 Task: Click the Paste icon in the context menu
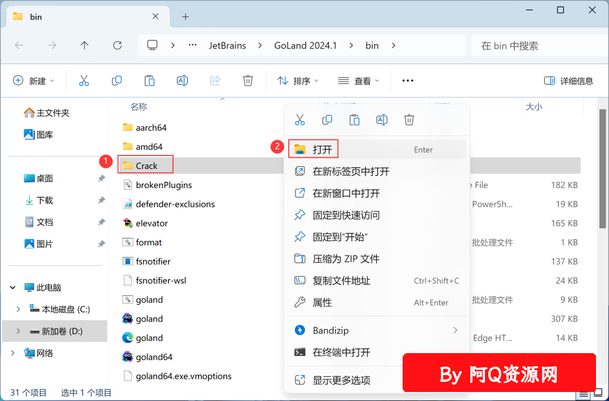[x=354, y=120]
